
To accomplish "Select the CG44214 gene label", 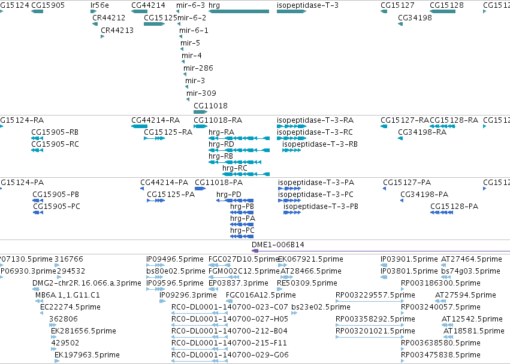I will 148,5.
